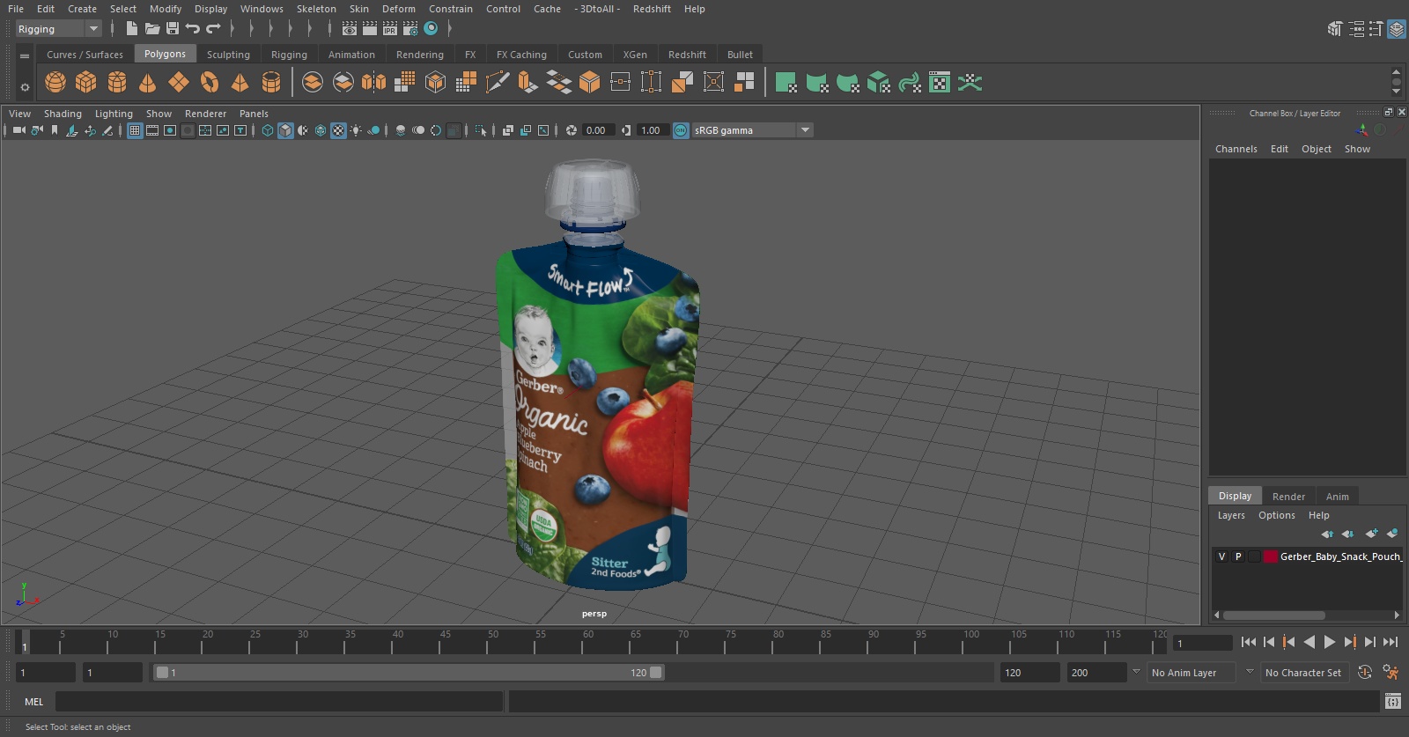Create a polygon cylinder from the shelf

pos(117,83)
